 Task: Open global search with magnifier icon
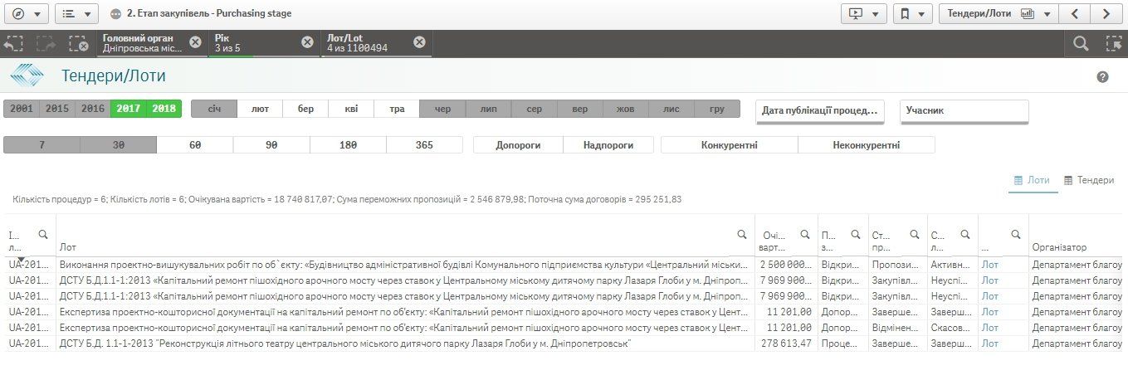[1081, 44]
